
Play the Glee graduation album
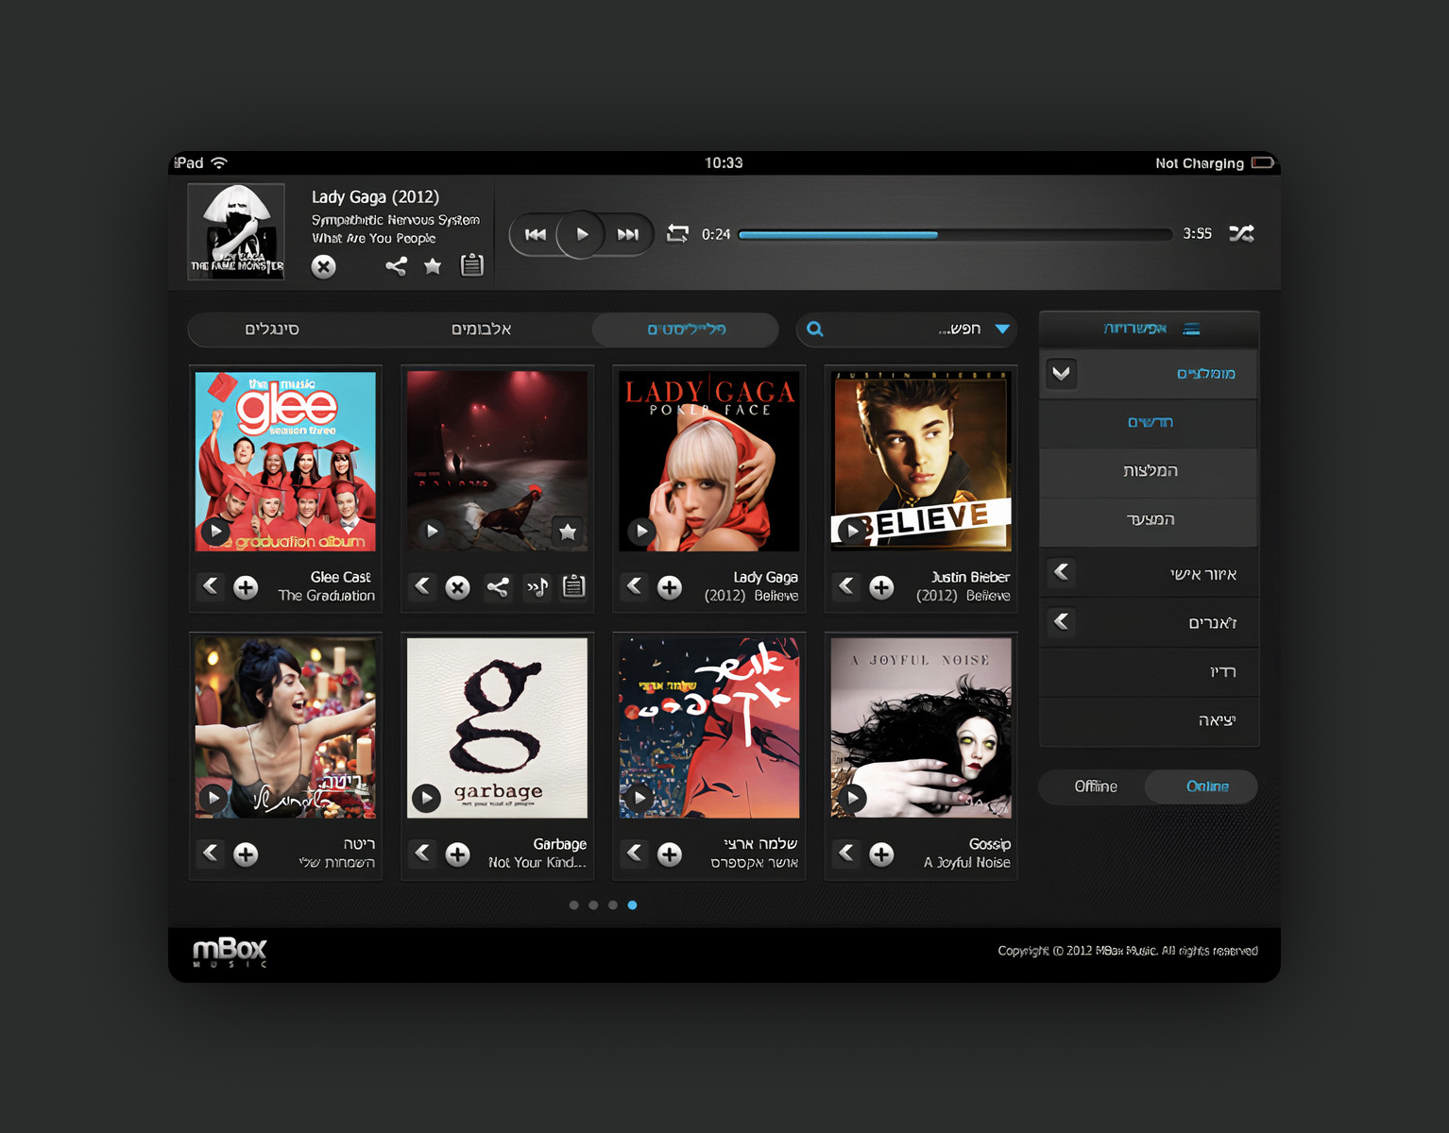coord(216,531)
